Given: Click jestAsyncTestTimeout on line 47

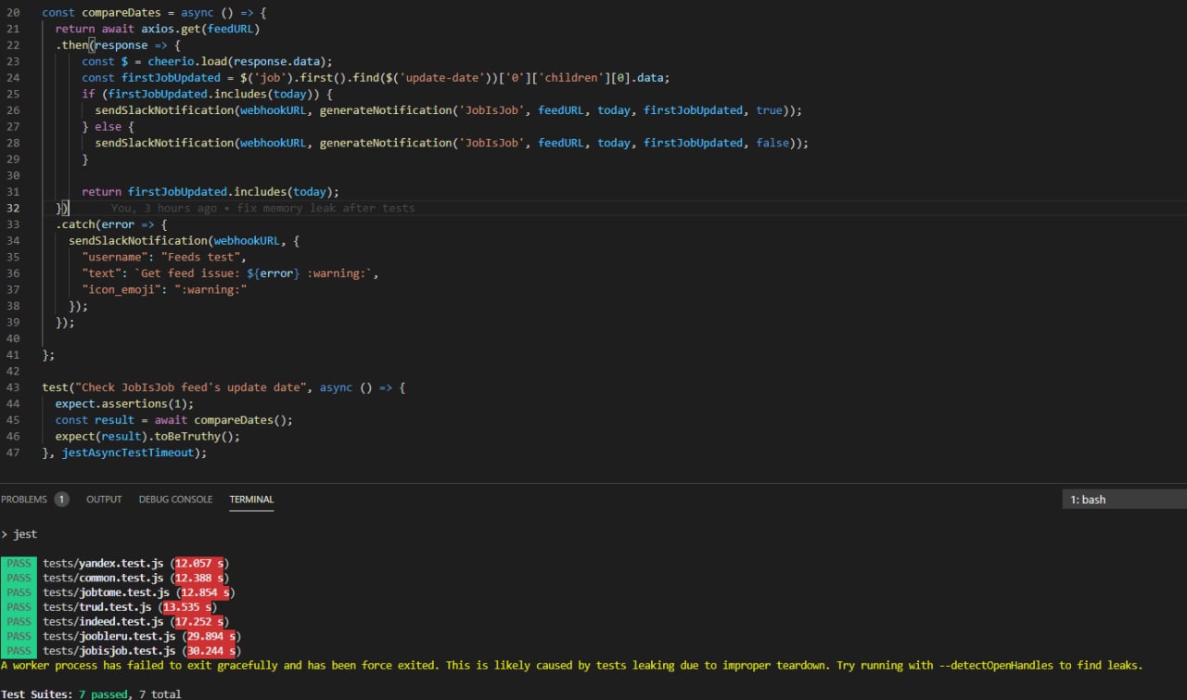Looking at the screenshot, I should 128,452.
